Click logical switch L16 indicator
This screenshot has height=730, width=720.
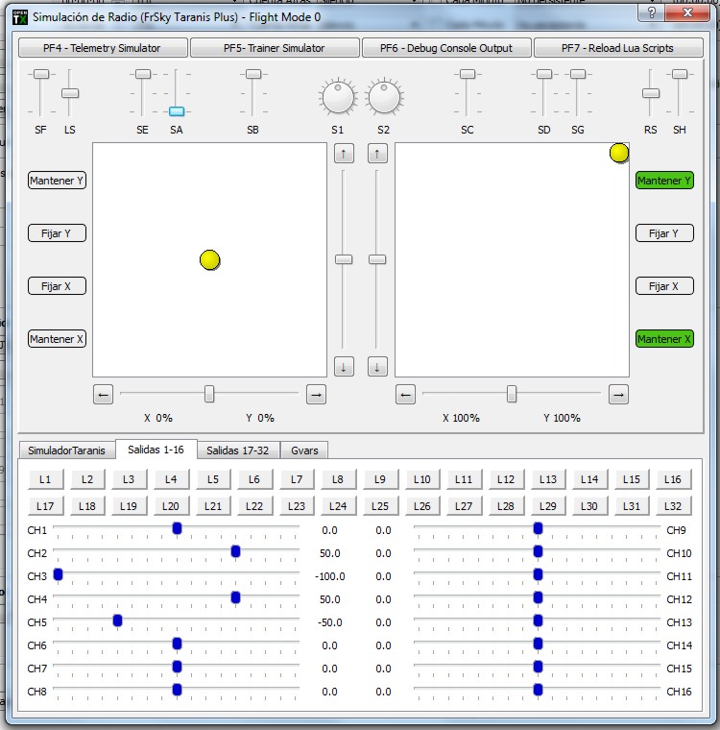673,479
